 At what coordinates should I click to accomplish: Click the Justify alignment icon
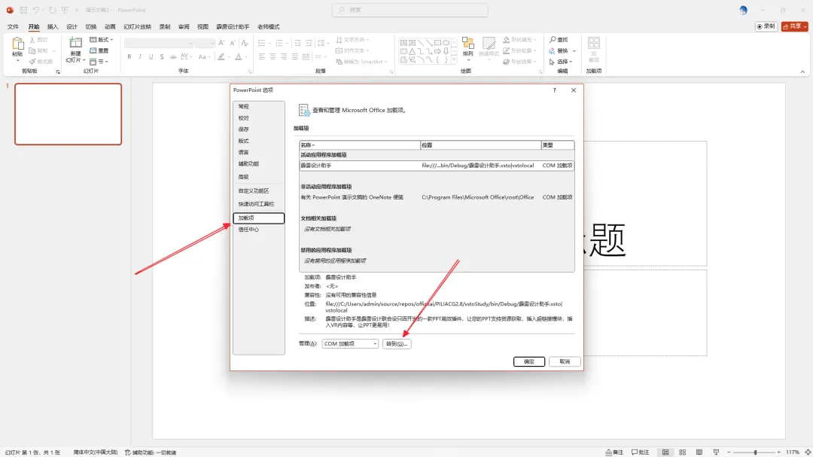(295, 56)
